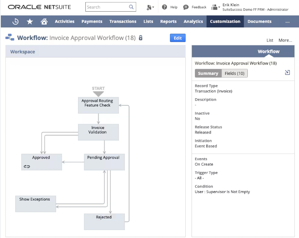
Task: Switch to the Summary tab
Action: click(208, 73)
